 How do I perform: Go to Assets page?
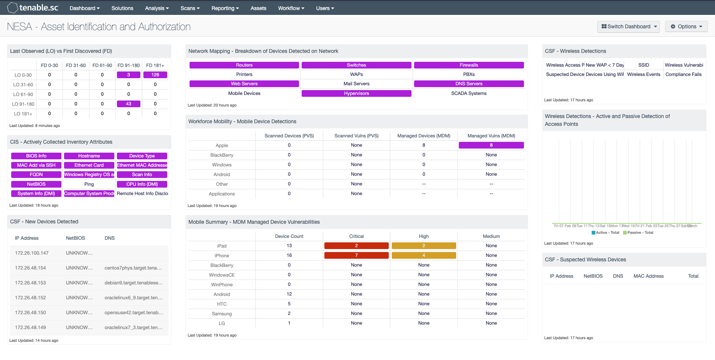coord(258,8)
